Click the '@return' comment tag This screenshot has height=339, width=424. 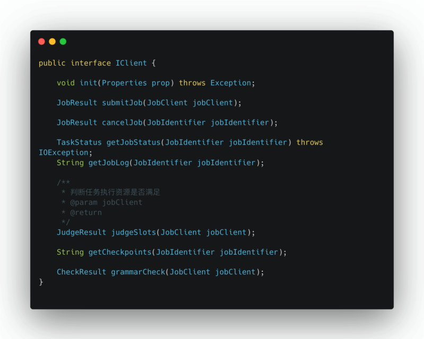(x=86, y=212)
